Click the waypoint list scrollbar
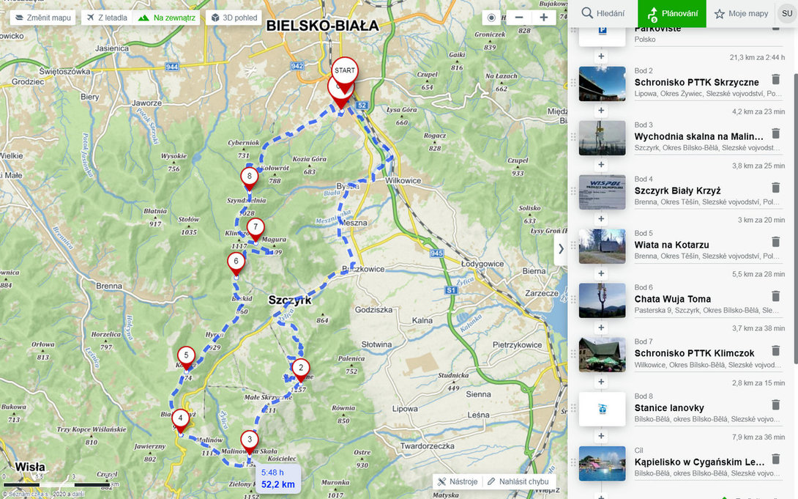 coord(796,219)
